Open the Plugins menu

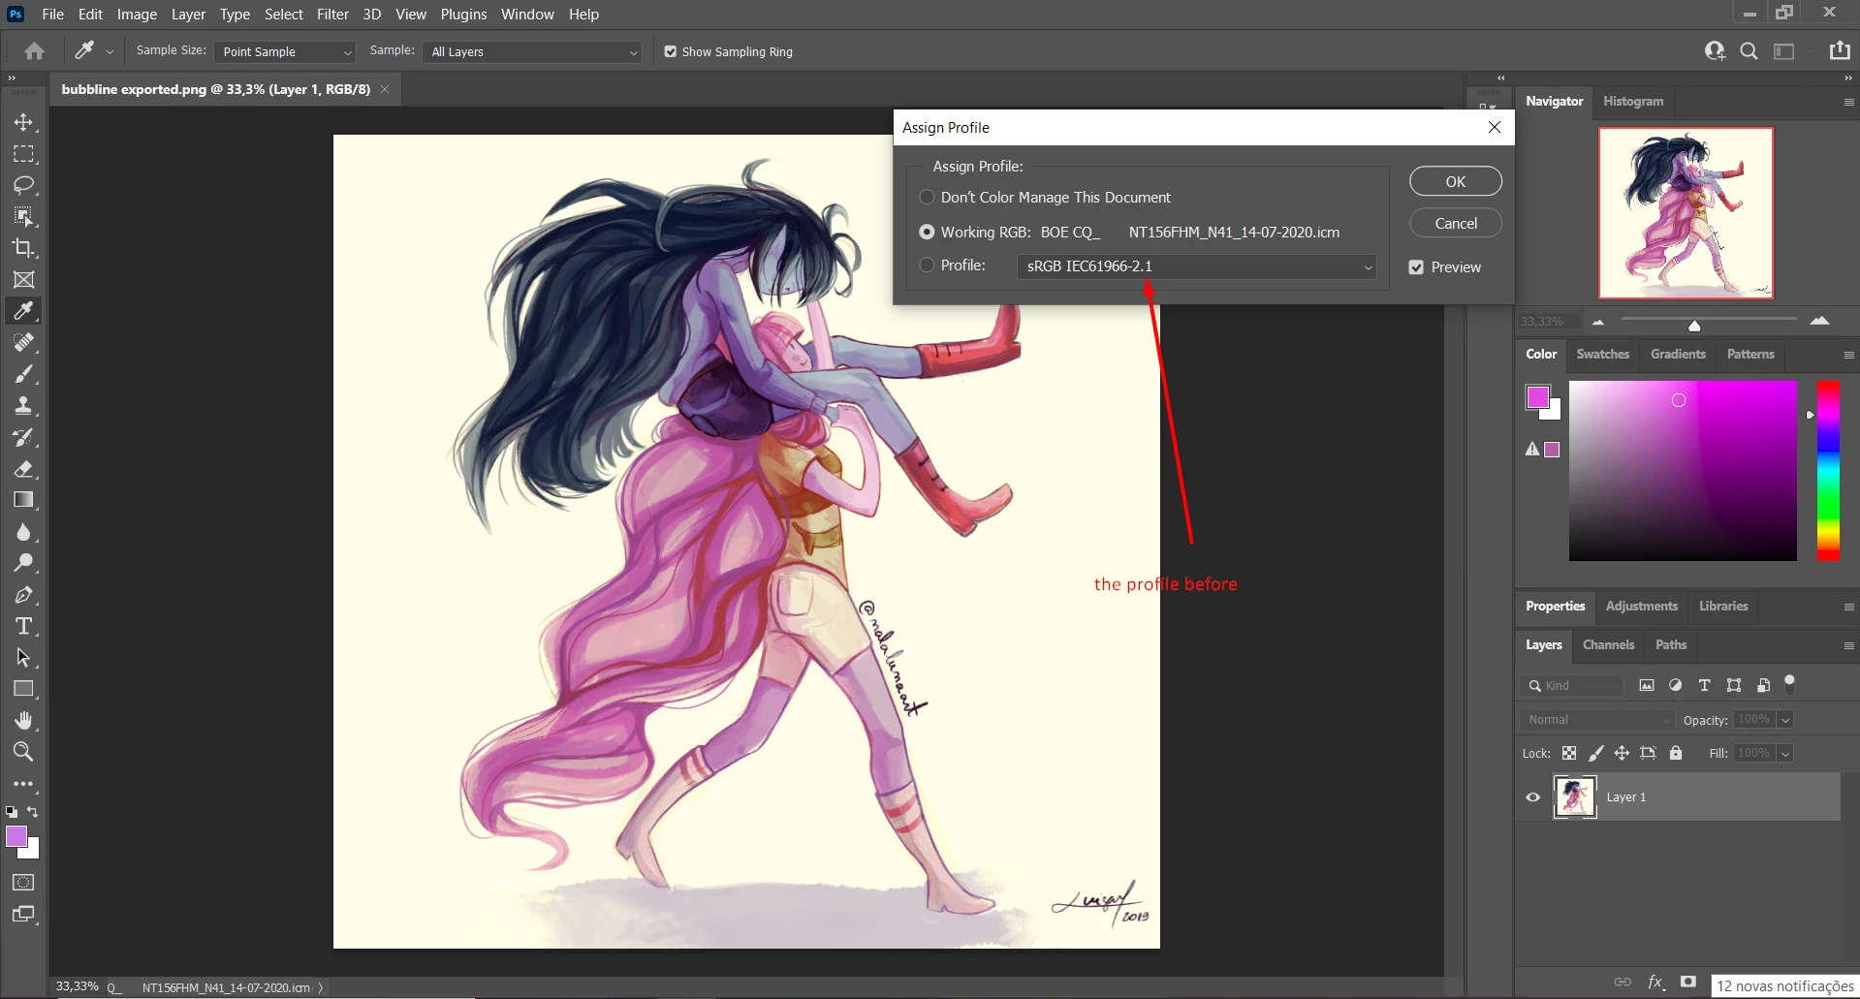pos(463,15)
